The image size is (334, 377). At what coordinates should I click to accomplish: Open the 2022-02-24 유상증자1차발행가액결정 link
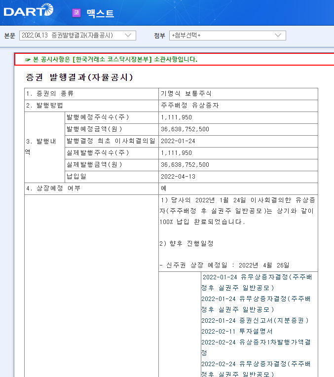click(x=256, y=347)
